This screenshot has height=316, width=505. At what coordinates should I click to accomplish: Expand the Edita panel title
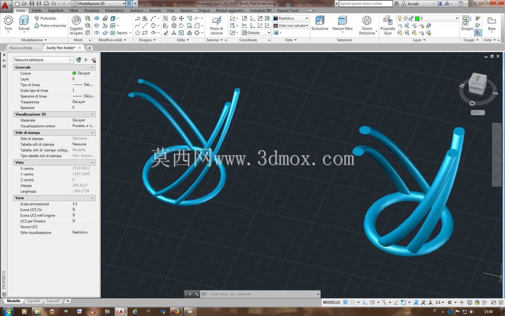click(x=183, y=40)
